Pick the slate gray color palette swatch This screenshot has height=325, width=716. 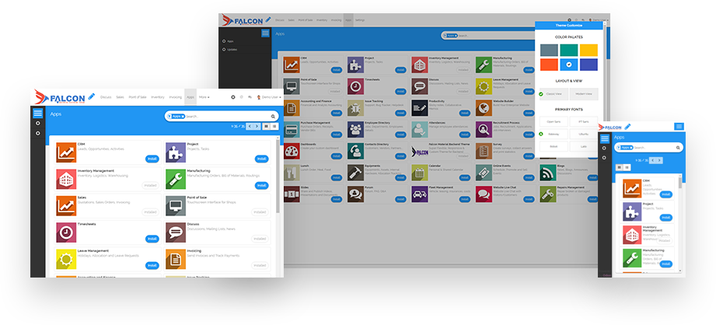[x=548, y=50]
